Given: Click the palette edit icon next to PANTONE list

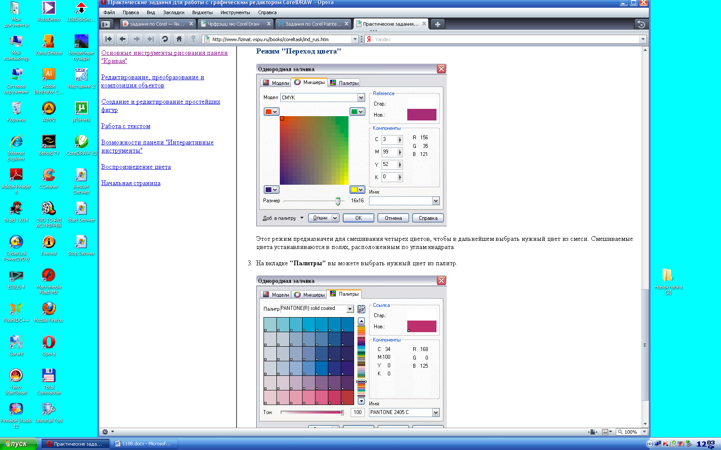Looking at the screenshot, I should tap(361, 309).
